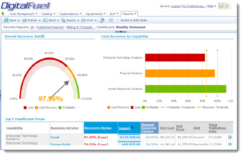The height and width of the screenshot is (156, 243).
Task: Click the Send envelope icon
Action: (x=45, y=20)
